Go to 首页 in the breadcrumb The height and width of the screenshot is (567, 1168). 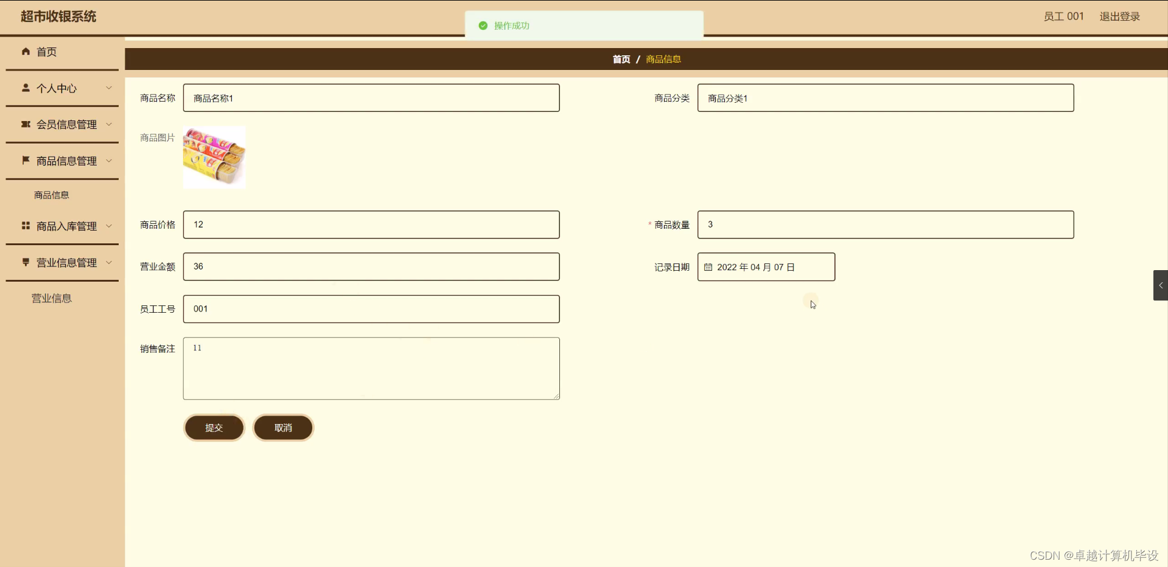[621, 59]
